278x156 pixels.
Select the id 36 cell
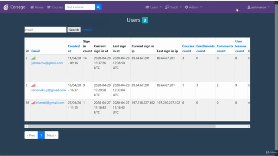tap(27, 103)
